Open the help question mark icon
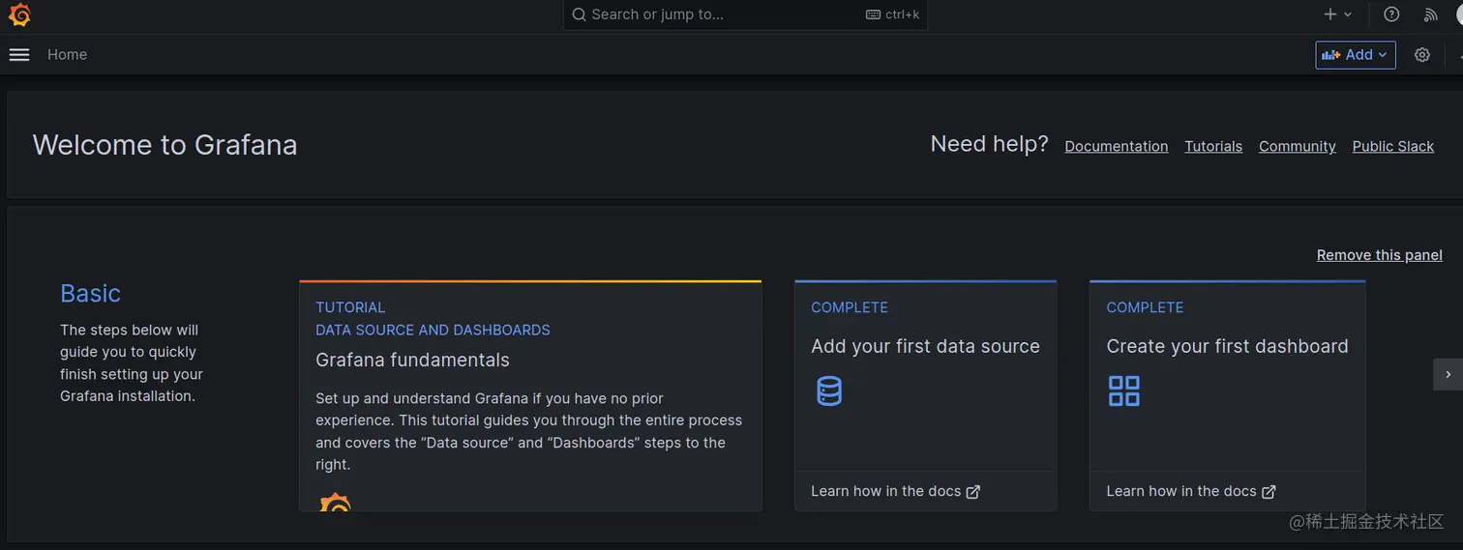 (1391, 14)
